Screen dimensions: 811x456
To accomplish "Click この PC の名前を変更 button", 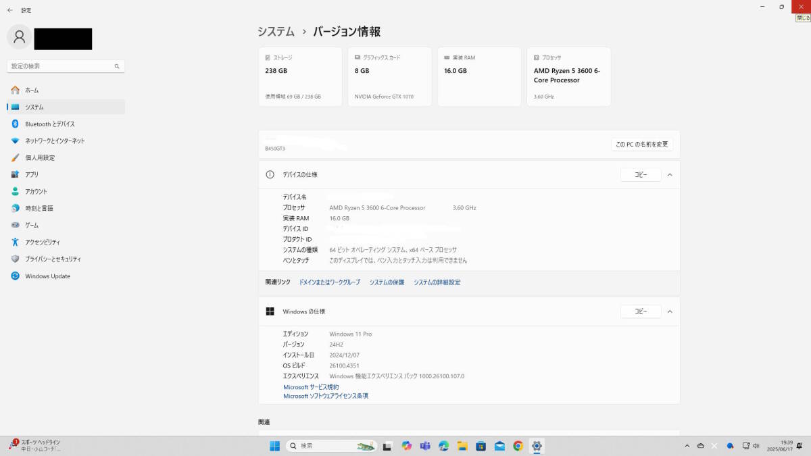I will [641, 145].
